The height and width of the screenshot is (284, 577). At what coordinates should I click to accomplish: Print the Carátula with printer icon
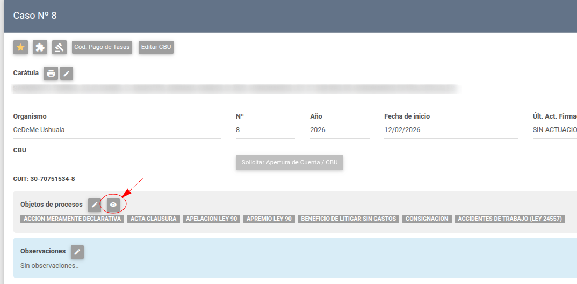click(x=51, y=74)
